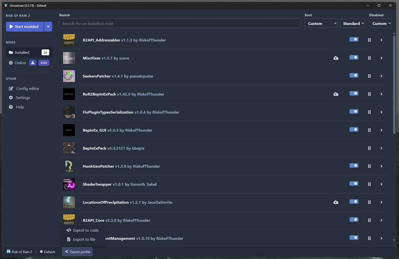
Task: Open the Online mods tab
Action: tap(29, 63)
